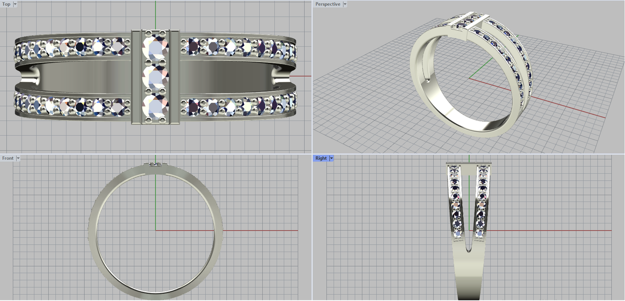Viewport: 625px width, 301px height.
Task: Open the Top viewport dropdown arrow
Action: coord(15,4)
